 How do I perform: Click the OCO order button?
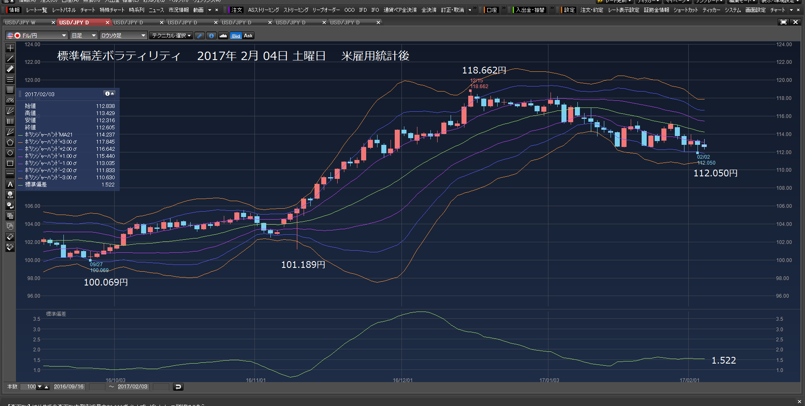click(349, 10)
